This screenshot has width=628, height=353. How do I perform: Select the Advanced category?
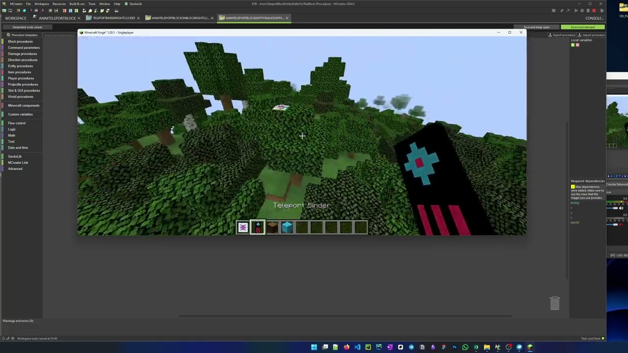coord(15,169)
